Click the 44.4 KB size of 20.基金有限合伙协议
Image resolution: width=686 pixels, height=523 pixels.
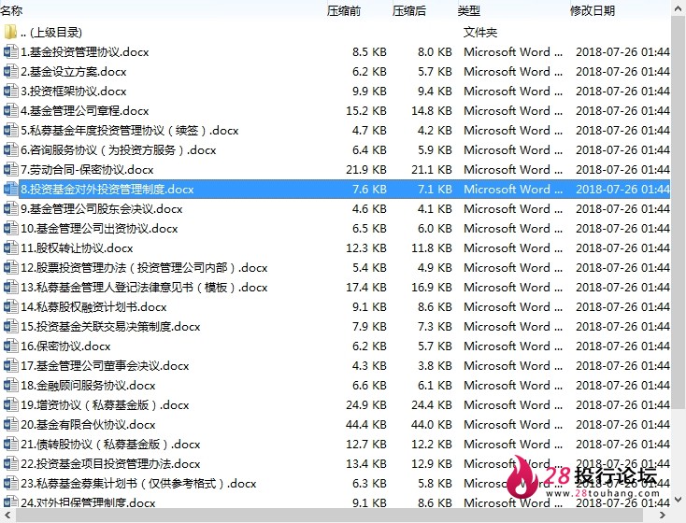[x=366, y=424]
